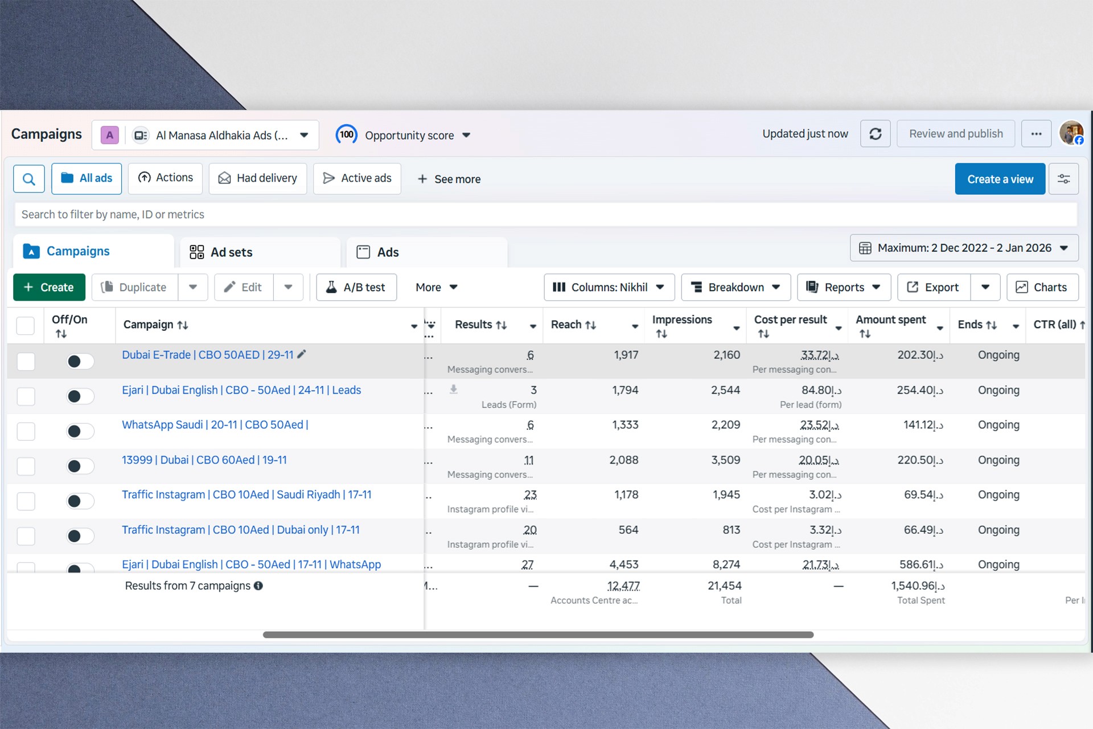1093x729 pixels.
Task: Switch to the Ads tab
Action: 387,252
